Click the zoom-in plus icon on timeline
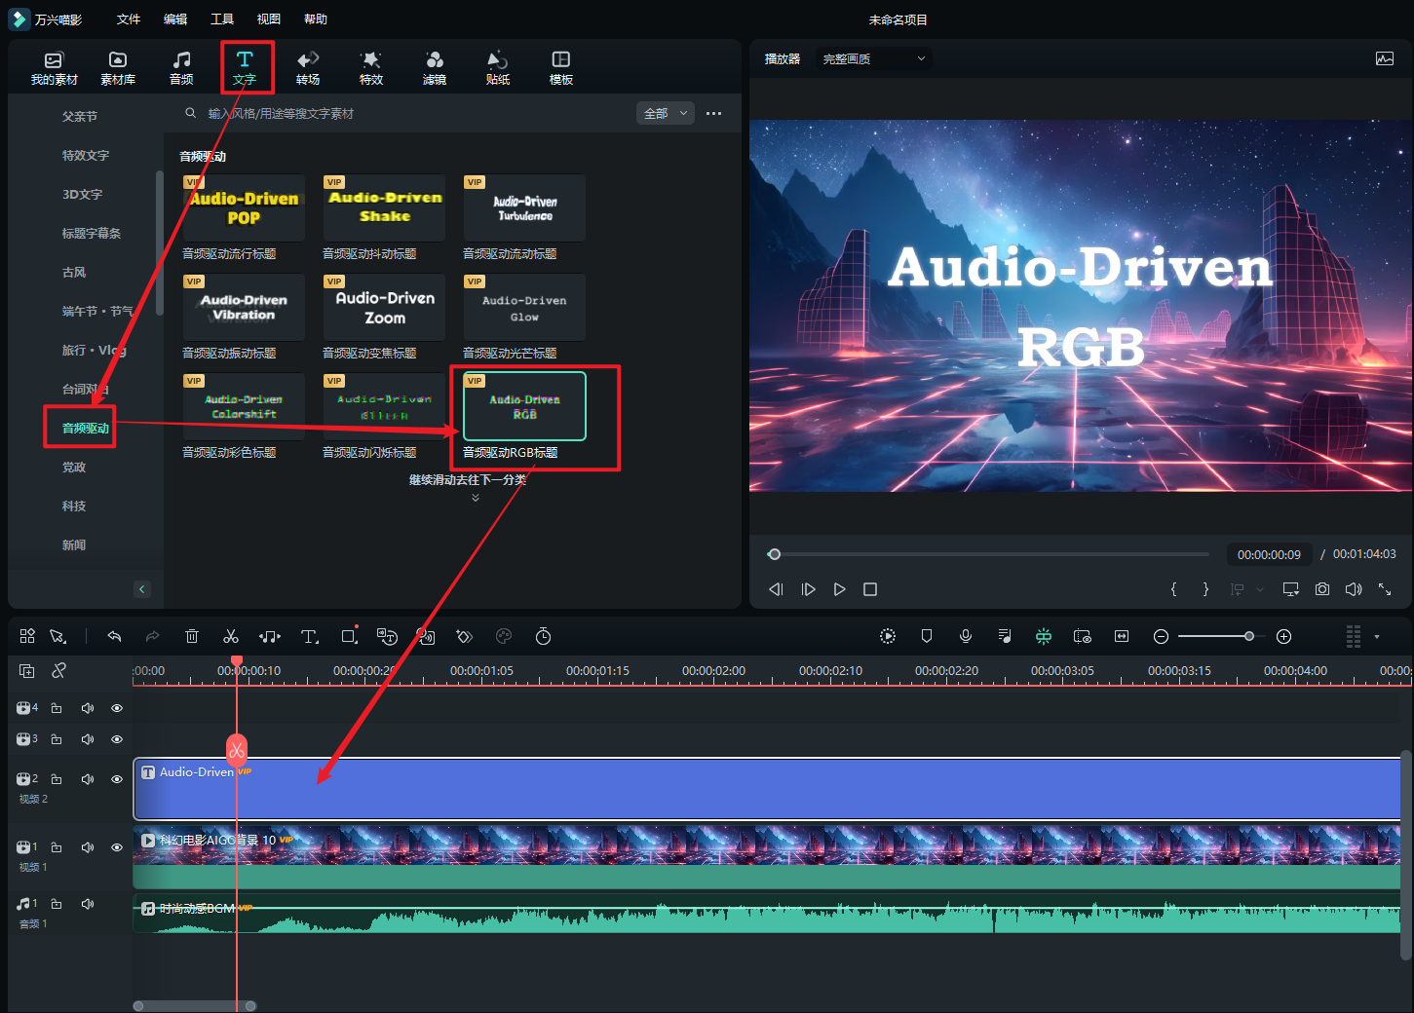This screenshot has height=1013, width=1414. (1284, 637)
